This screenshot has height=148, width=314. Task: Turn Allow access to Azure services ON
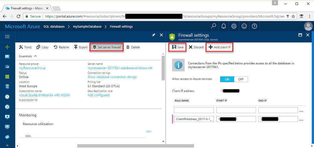[227, 79]
